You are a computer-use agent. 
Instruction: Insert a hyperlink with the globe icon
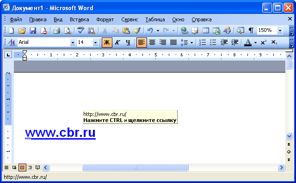[x=184, y=30]
